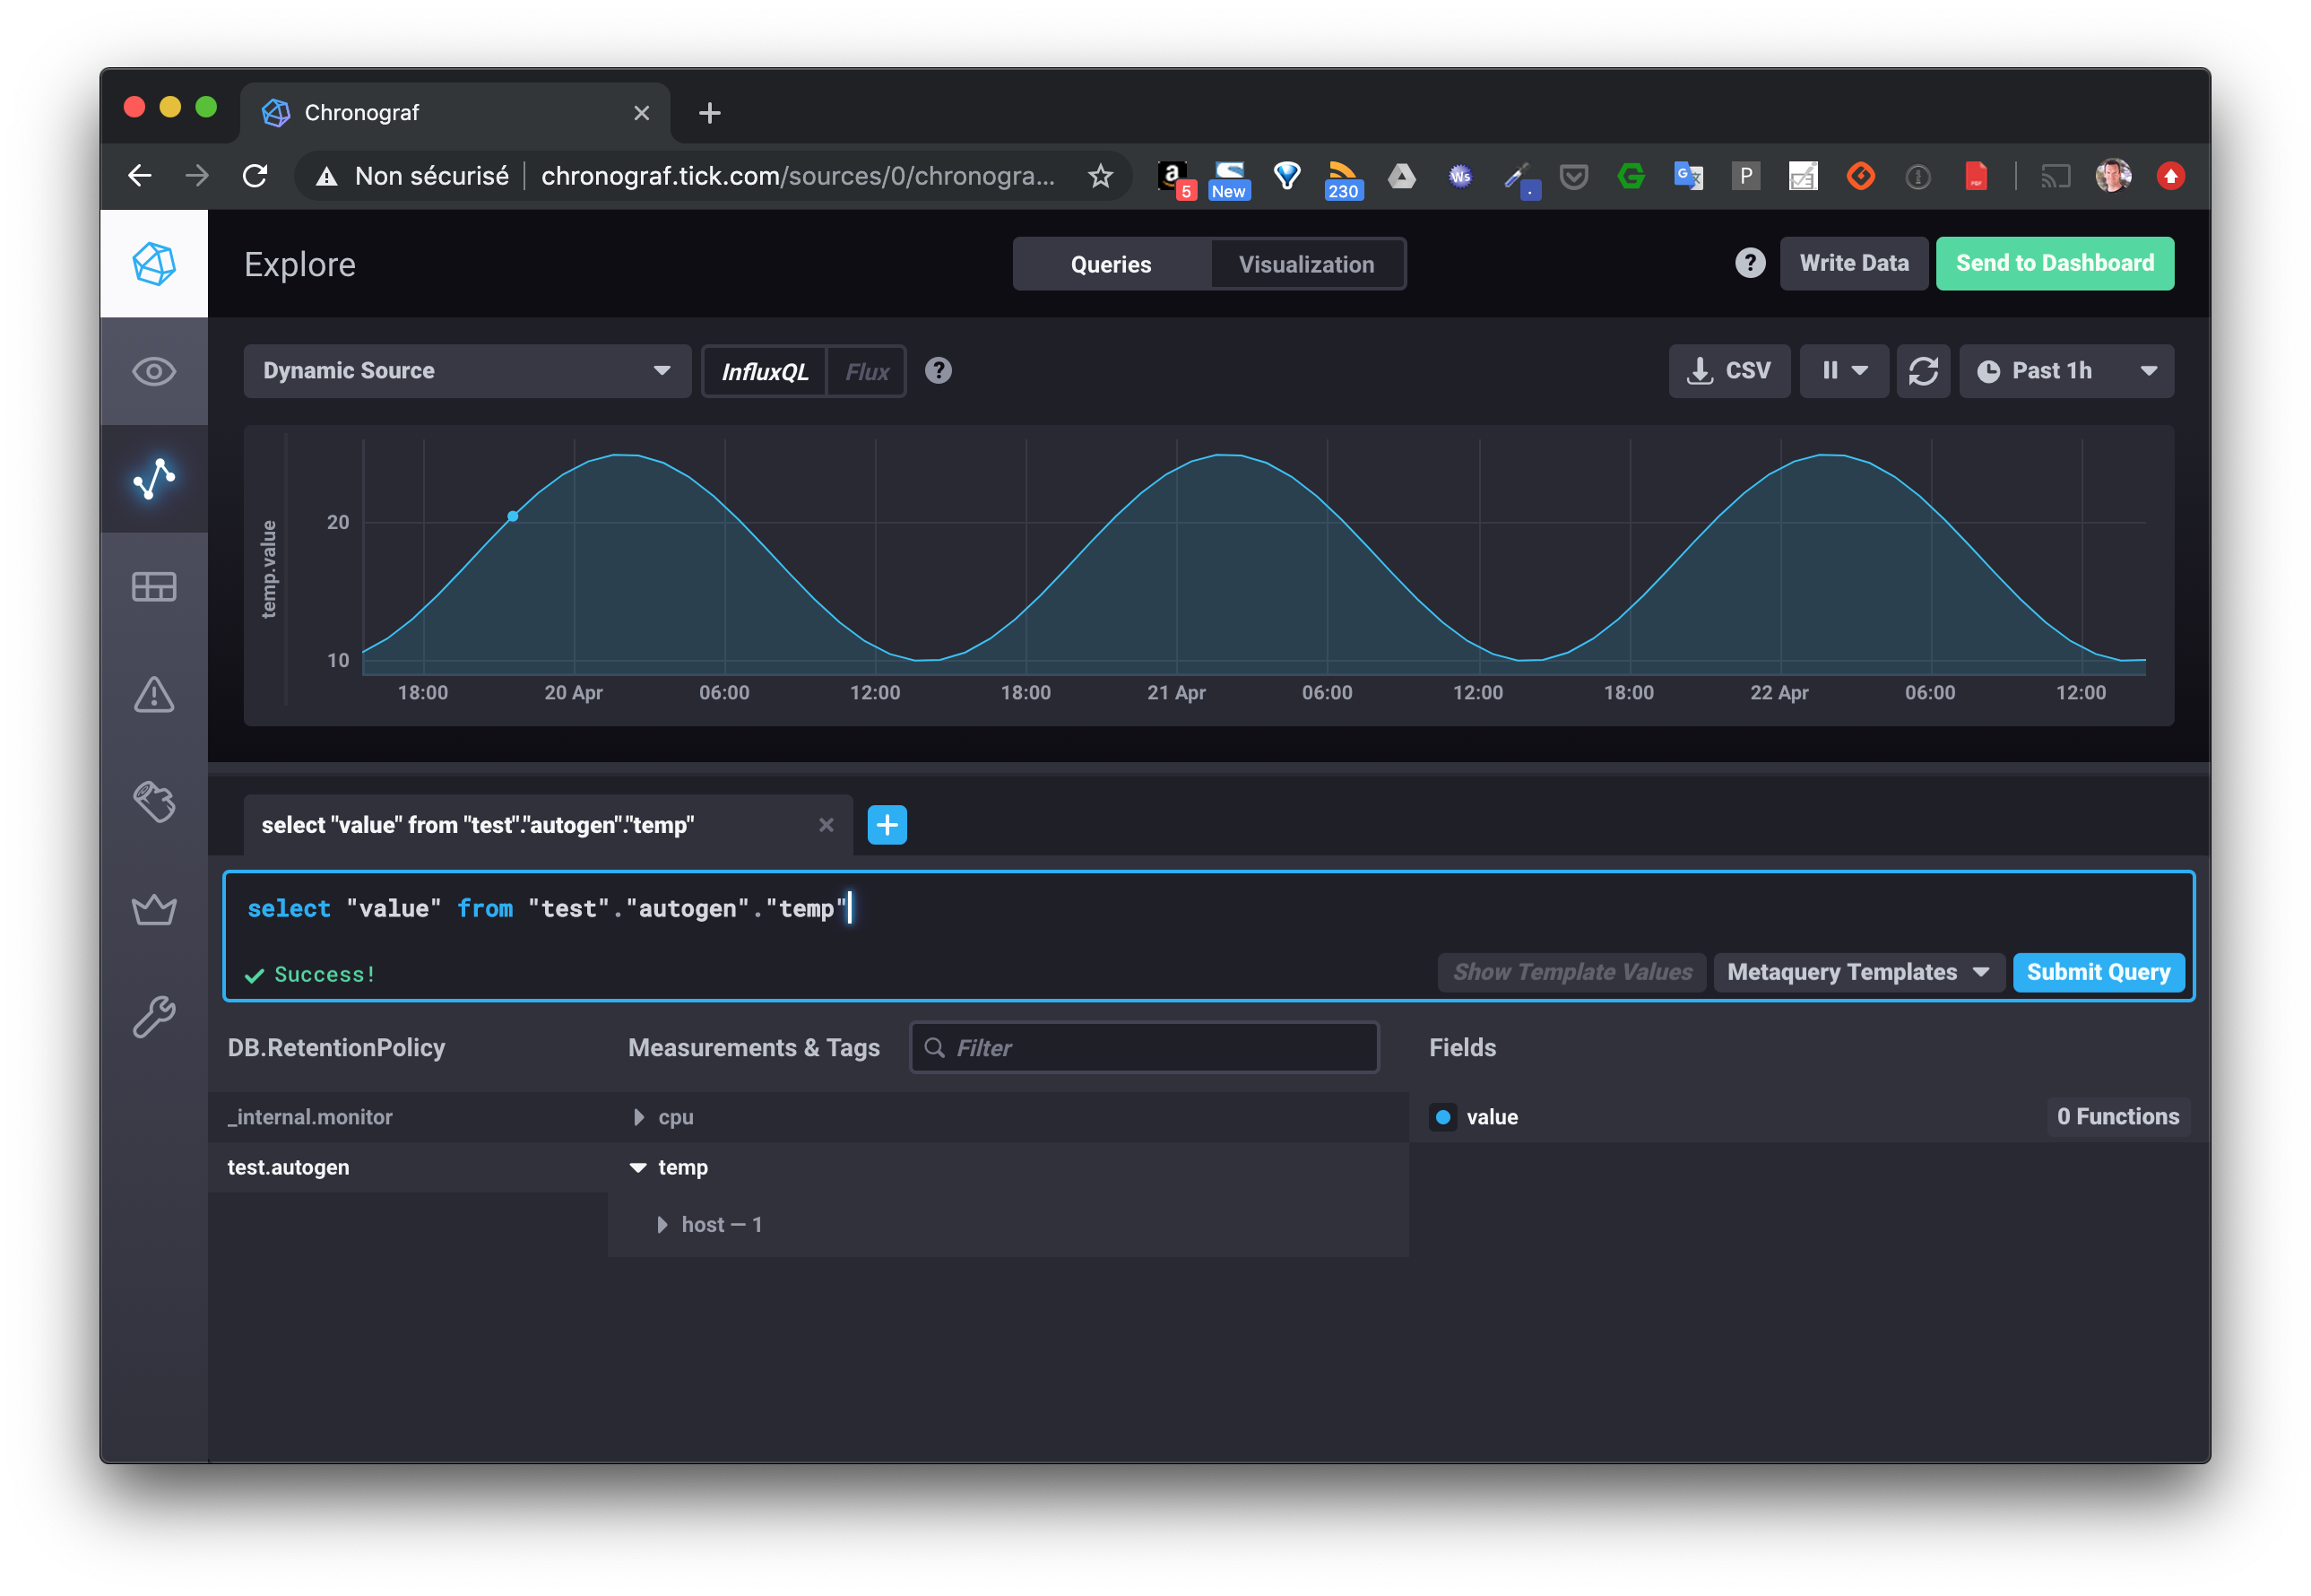Click the Pocket extension icon

pyautogui.click(x=1573, y=177)
